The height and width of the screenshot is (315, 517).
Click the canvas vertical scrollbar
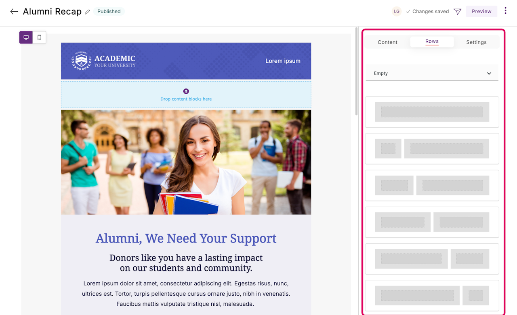click(356, 71)
